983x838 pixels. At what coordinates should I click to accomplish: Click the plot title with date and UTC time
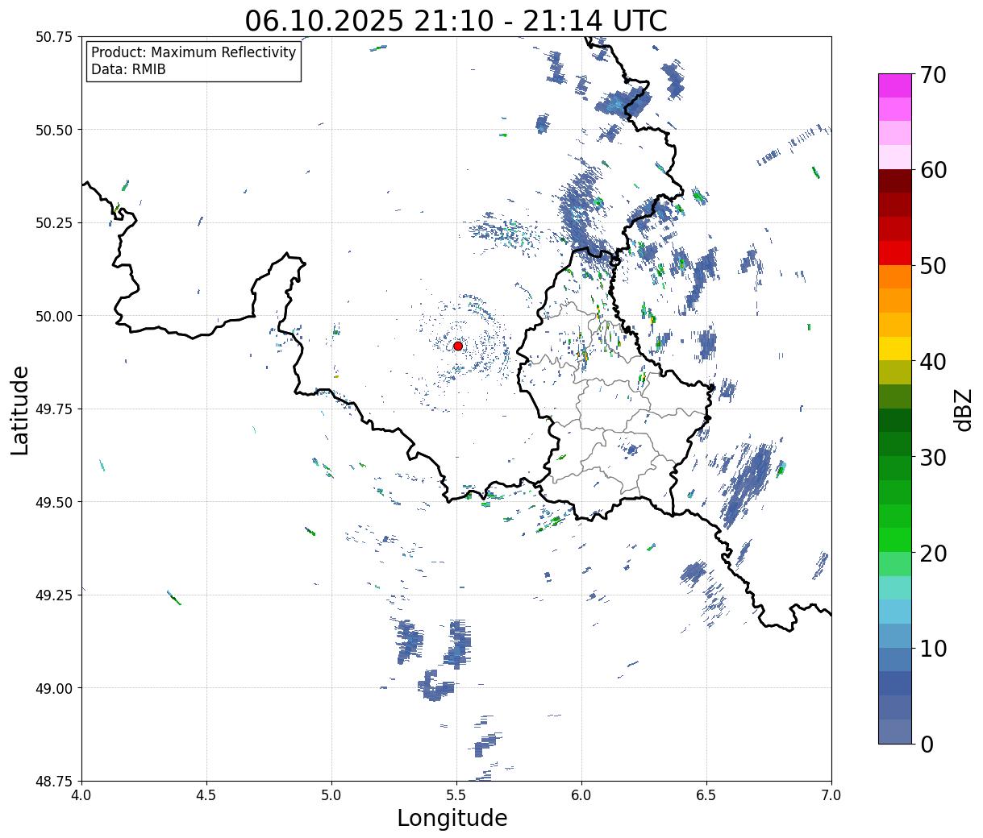456,20
